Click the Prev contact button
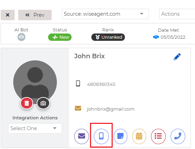Viewport: 195px width, 149px height. 35,15
